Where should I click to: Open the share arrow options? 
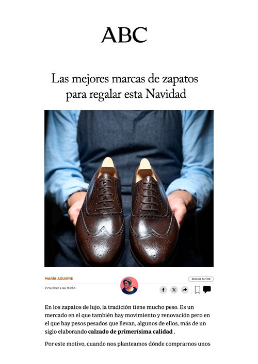coord(185,290)
